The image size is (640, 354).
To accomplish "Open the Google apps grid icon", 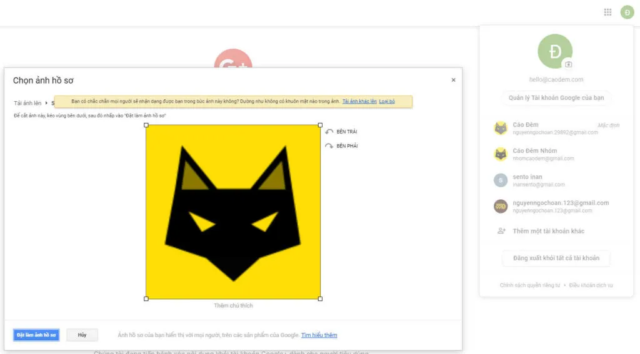I will tap(607, 12).
